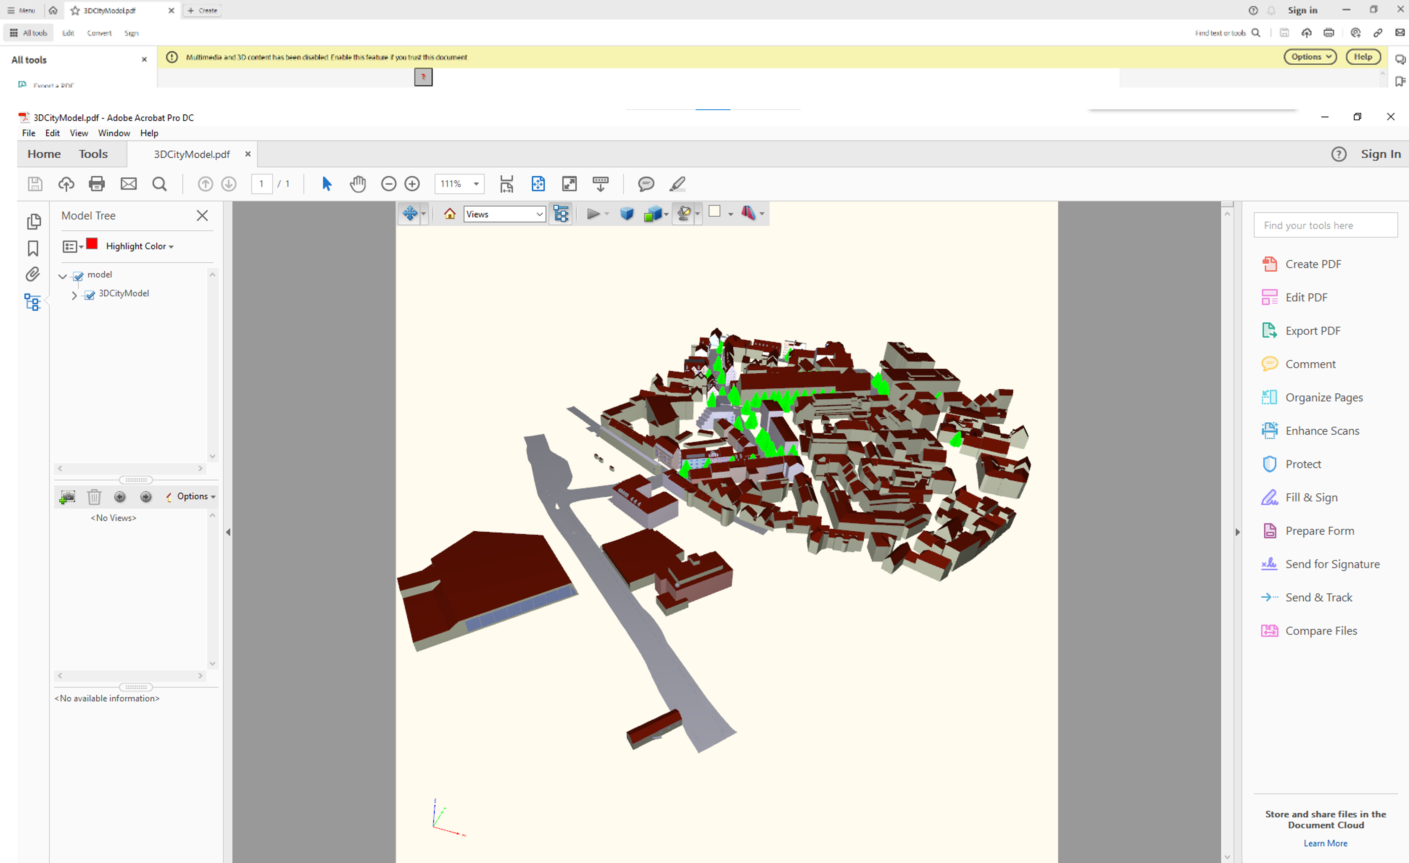Create a new view camera icon
1409x863 pixels.
pos(67,497)
